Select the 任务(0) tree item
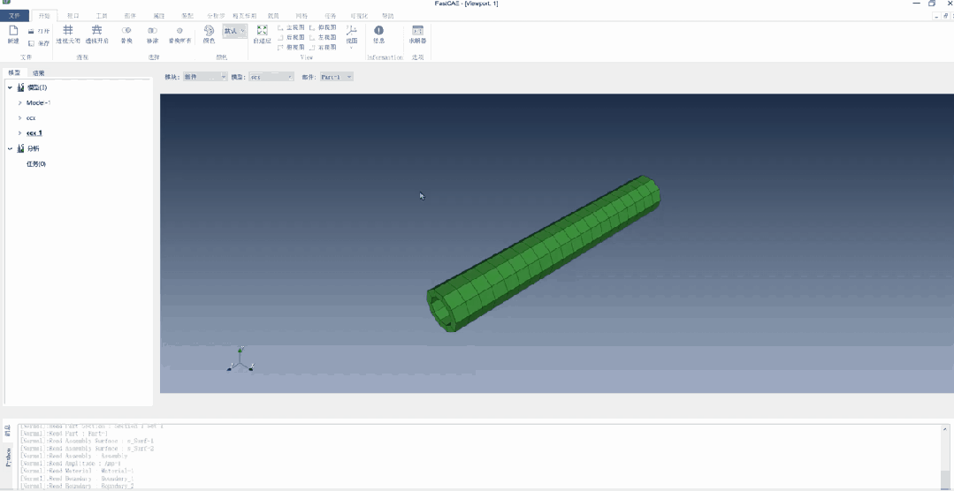Screen dimensions: 954x491 click(x=36, y=164)
